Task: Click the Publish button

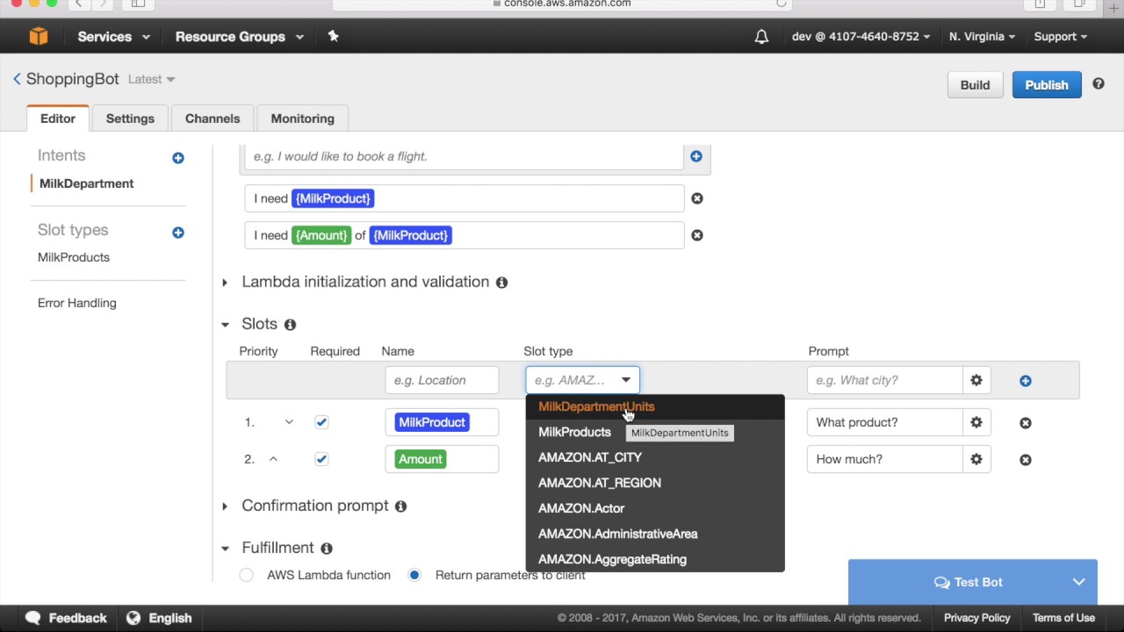Action: (x=1046, y=85)
